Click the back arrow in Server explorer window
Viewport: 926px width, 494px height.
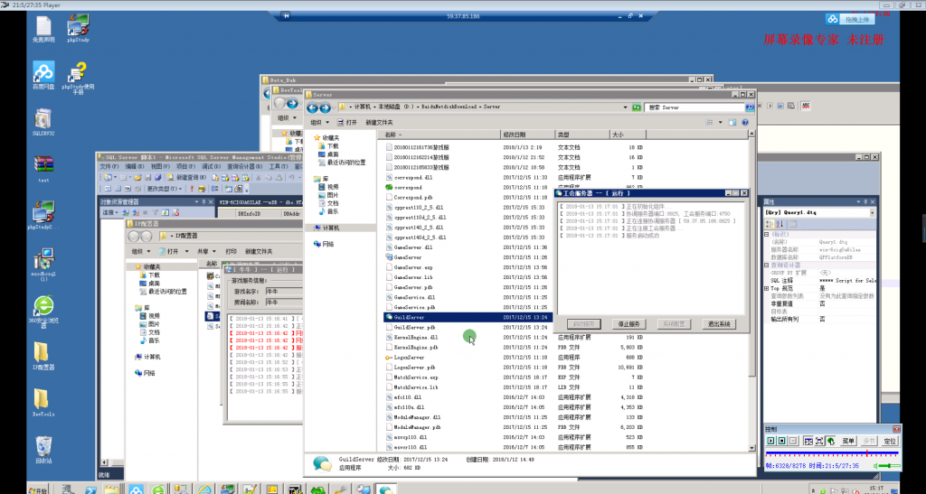pyautogui.click(x=313, y=107)
